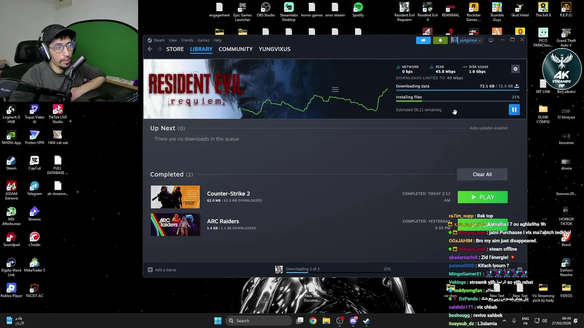Click Downloading 3 of 3 status bar

[x=333, y=269]
